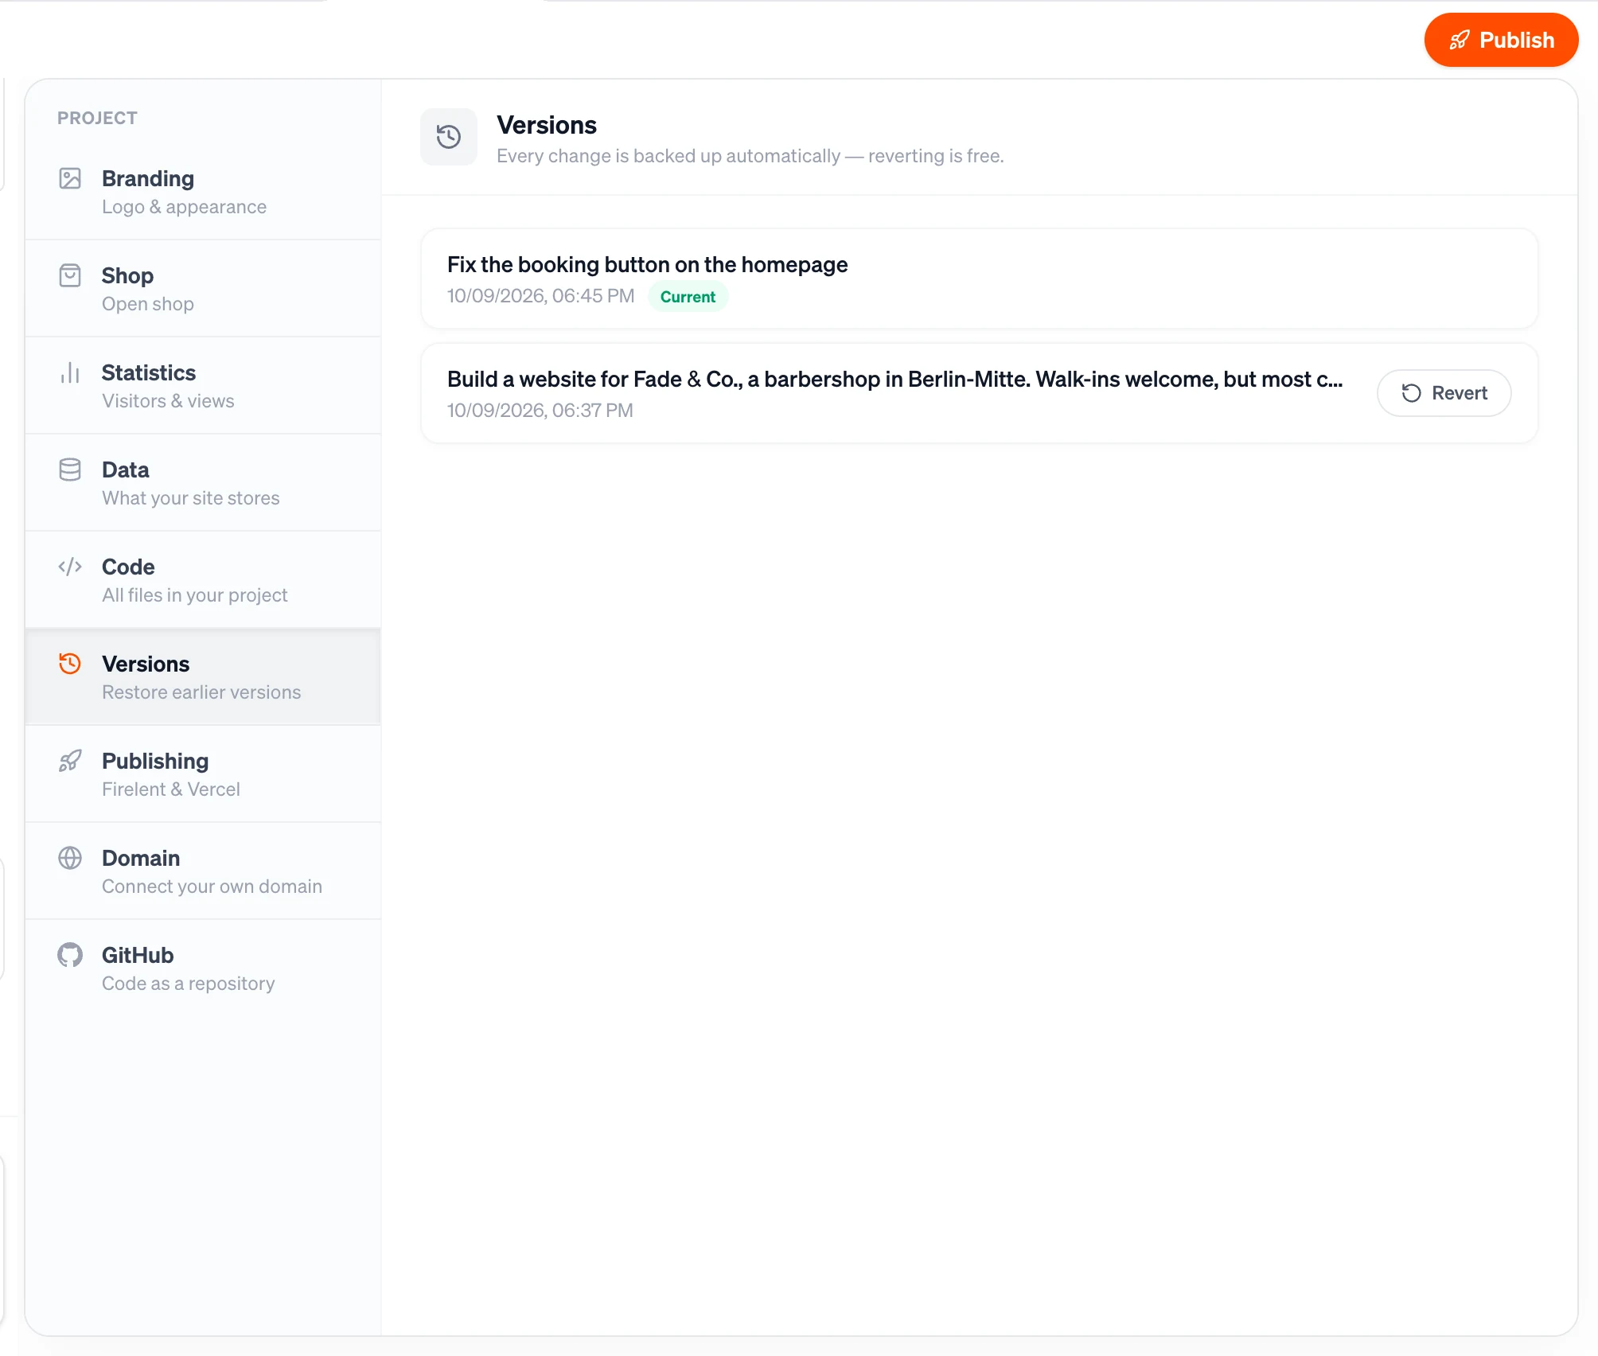This screenshot has width=1598, height=1356.
Task: Click "Firelent & Vercel" subtitle
Action: pos(171,789)
